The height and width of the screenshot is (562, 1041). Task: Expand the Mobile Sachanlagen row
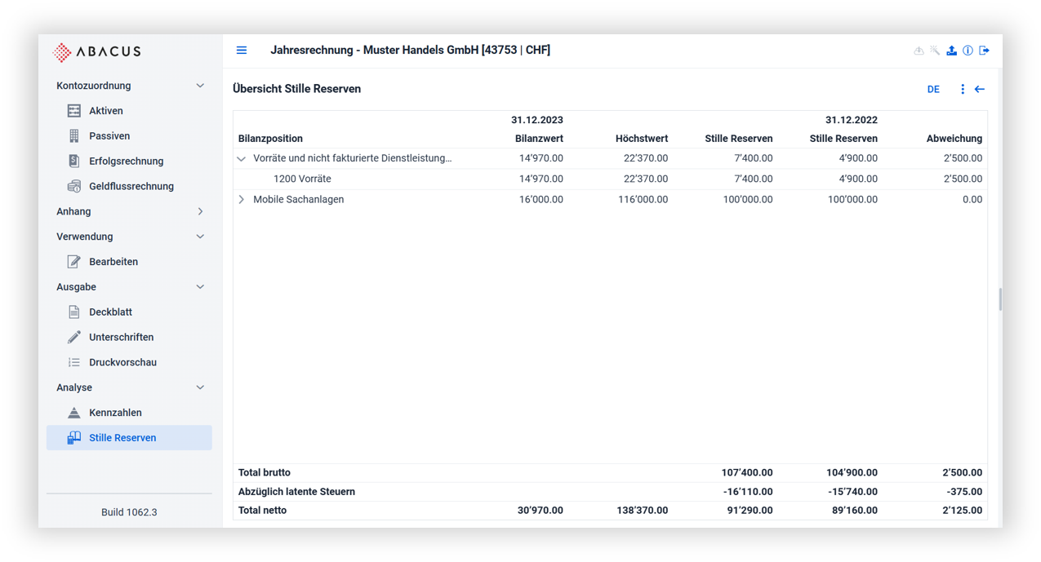(x=241, y=200)
